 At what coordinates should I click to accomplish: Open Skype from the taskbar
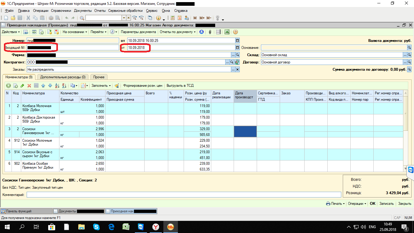[x=96, y=227]
